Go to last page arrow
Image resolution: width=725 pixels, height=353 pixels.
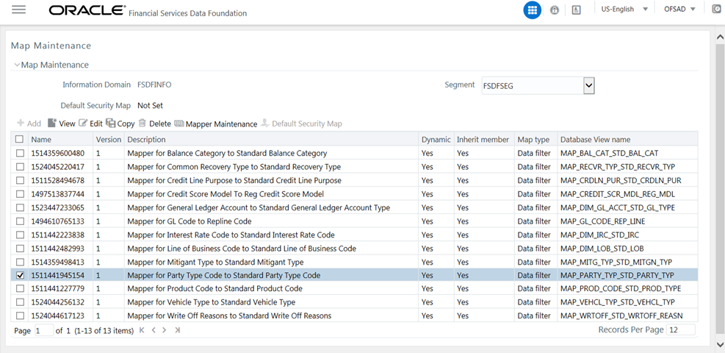click(x=177, y=330)
